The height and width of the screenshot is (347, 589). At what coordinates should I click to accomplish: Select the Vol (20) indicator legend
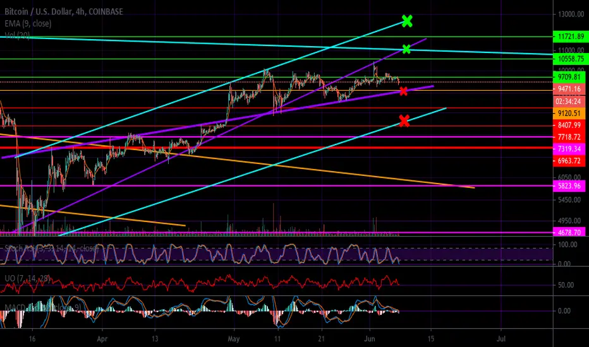click(x=17, y=35)
